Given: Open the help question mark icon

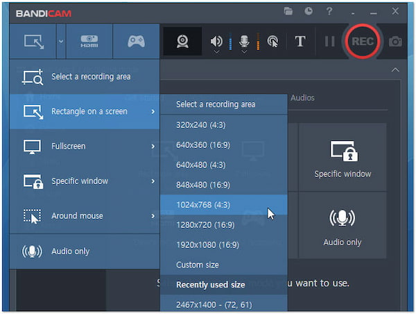Looking at the screenshot, I should coord(329,12).
